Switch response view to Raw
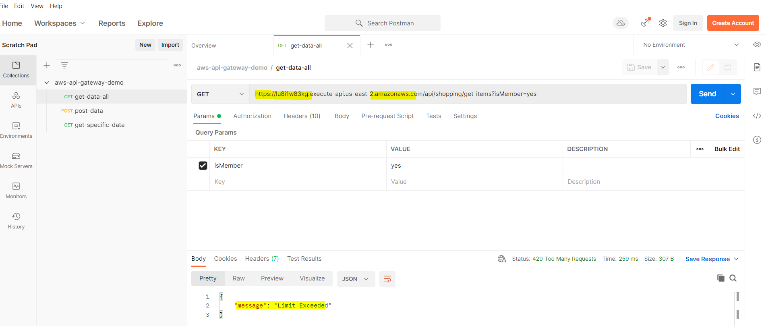 (239, 278)
